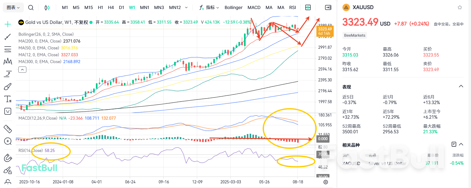Screen dimensions: 471x188
Task: Switch to the D1 timeframe tab
Action: 121,7
